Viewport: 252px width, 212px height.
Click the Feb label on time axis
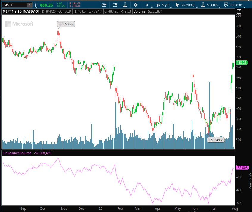point(120,208)
